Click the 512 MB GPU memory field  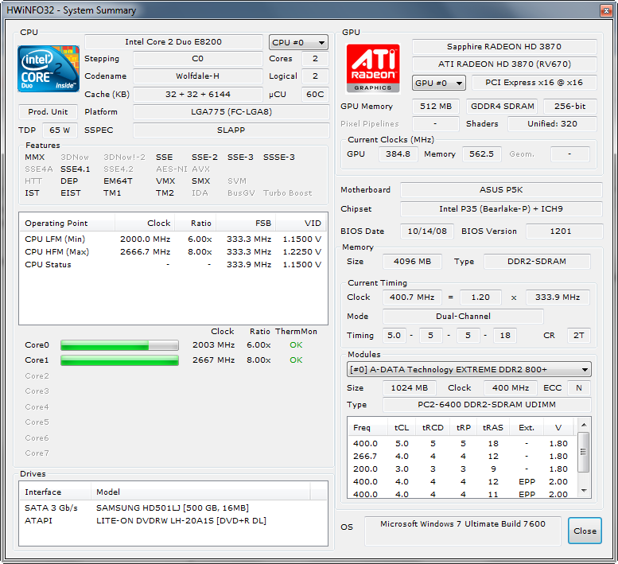pyautogui.click(x=436, y=106)
